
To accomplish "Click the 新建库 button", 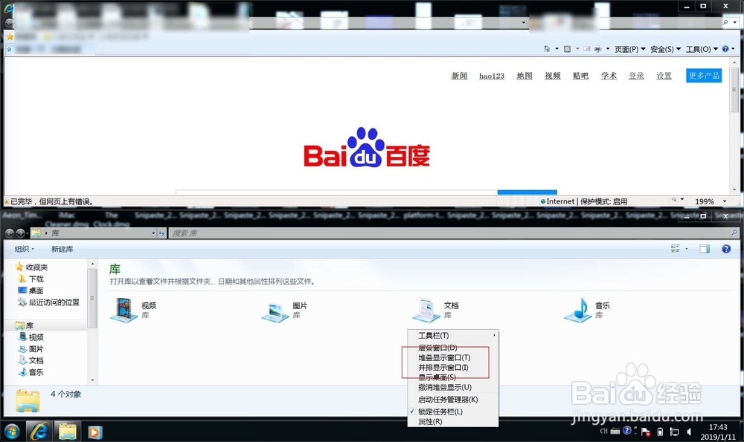I will pyautogui.click(x=61, y=248).
